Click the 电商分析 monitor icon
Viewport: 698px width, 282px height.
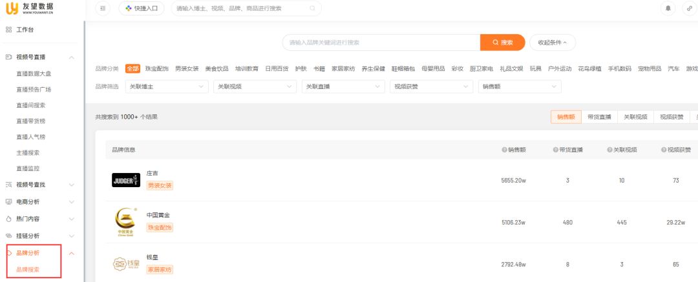tap(8, 201)
